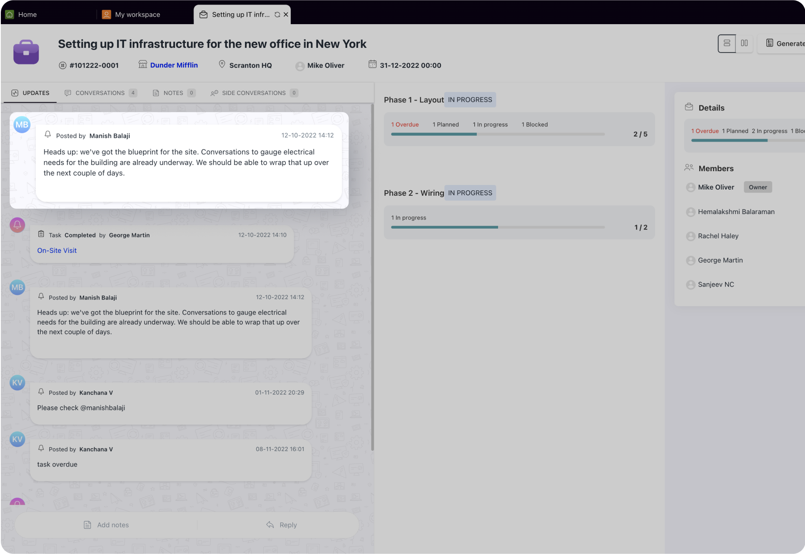Click the Generate document icon
805x554 pixels.
pos(769,43)
